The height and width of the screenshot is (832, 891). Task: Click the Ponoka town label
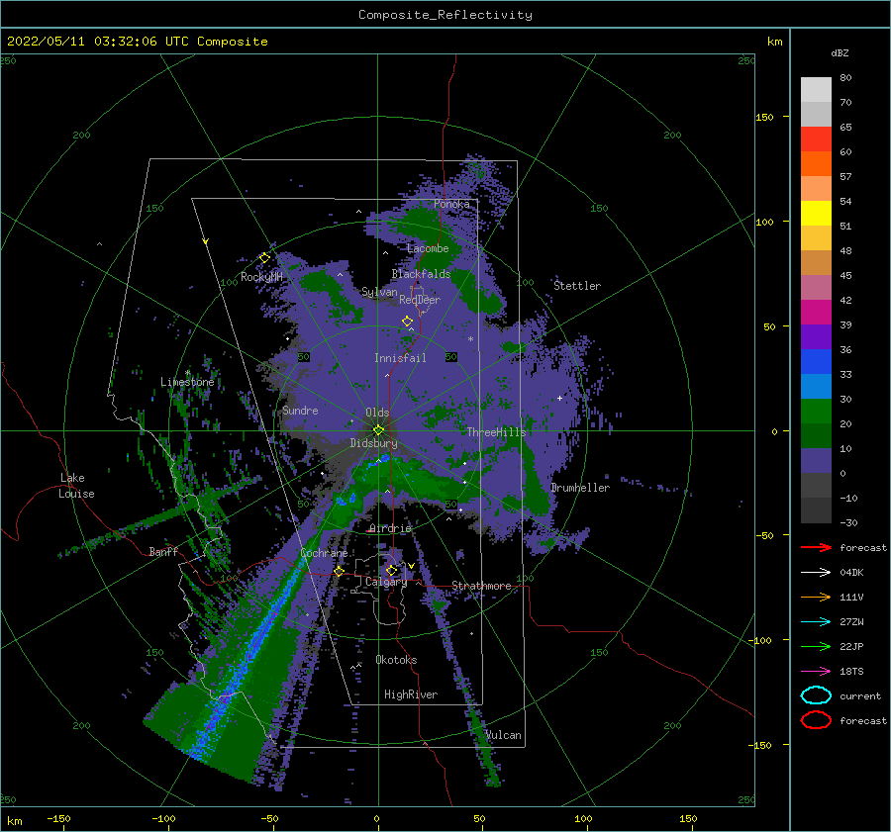[x=451, y=204]
